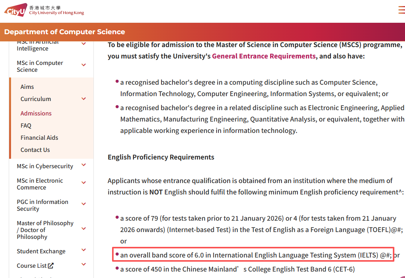
Task: Click the English Proficiency Requirements heading
Action: point(161,157)
